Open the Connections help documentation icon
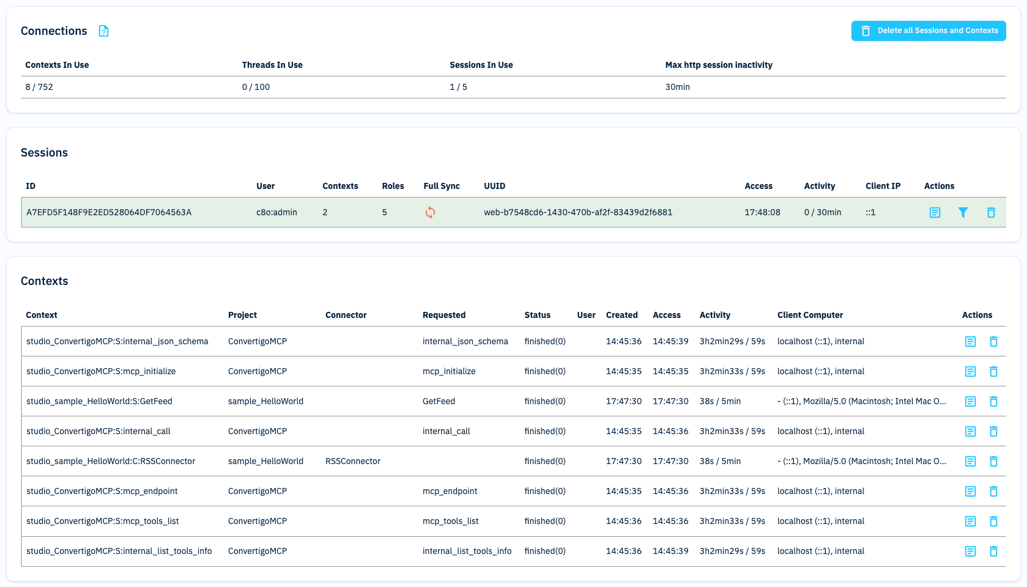Image resolution: width=1027 pixels, height=587 pixels. [x=104, y=31]
